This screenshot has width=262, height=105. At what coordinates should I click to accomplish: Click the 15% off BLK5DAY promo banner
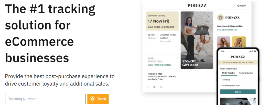pos(238,62)
